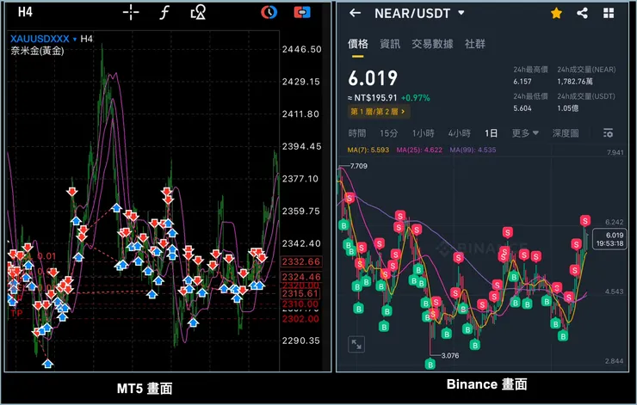Open the indicators (f) menu in MT5
Viewport: 637px width, 405px height.
(x=164, y=13)
